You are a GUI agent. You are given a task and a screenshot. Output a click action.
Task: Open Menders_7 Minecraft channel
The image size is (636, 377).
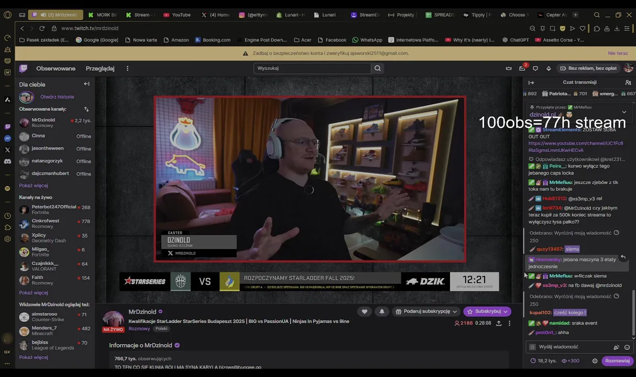click(55, 331)
